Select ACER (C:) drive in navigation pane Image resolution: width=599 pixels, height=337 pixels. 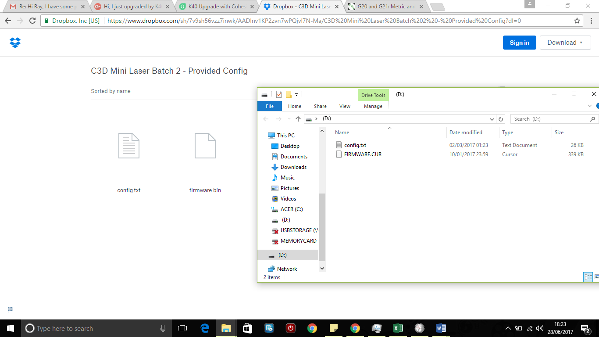287,209
